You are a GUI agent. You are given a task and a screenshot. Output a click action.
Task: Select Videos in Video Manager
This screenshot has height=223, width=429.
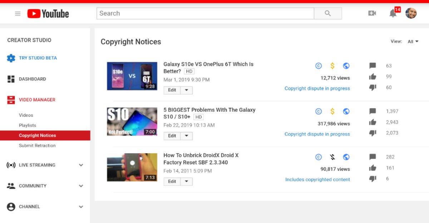point(26,115)
